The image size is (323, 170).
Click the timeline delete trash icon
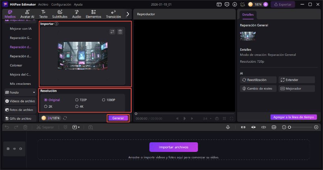25,127
